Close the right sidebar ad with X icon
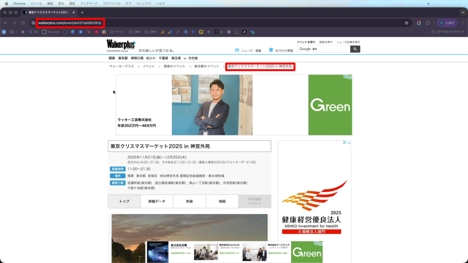The height and width of the screenshot is (263, 468). [x=349, y=143]
